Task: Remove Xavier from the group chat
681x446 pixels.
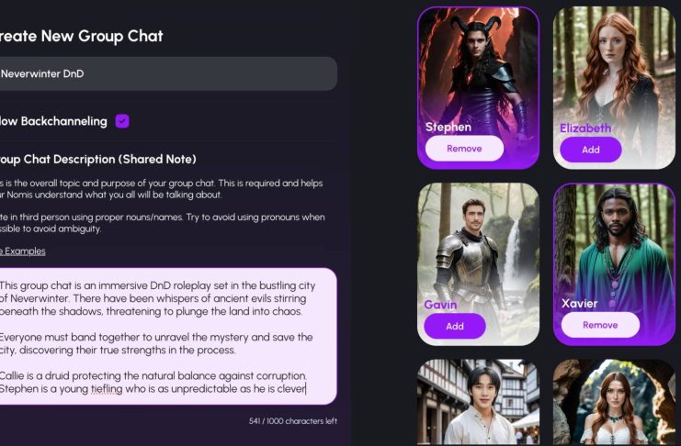Action: [x=600, y=325]
